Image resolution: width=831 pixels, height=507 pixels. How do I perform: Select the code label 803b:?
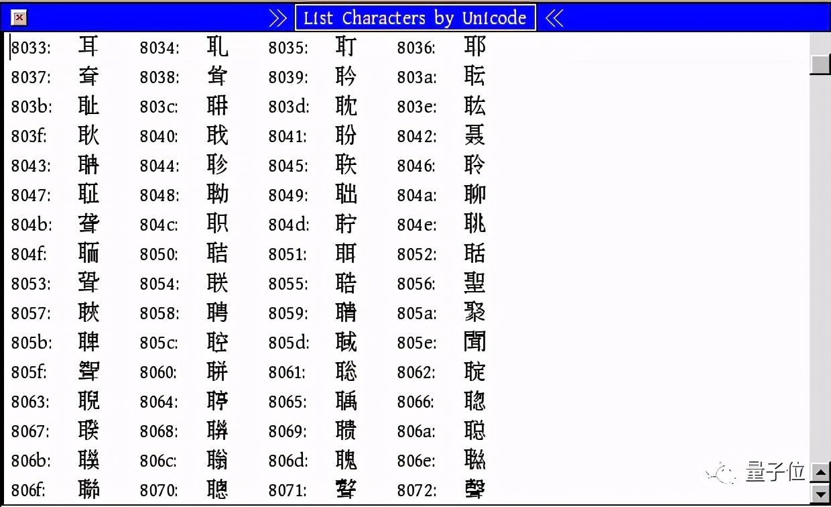[31, 107]
